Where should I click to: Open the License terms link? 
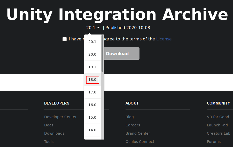click(164, 39)
